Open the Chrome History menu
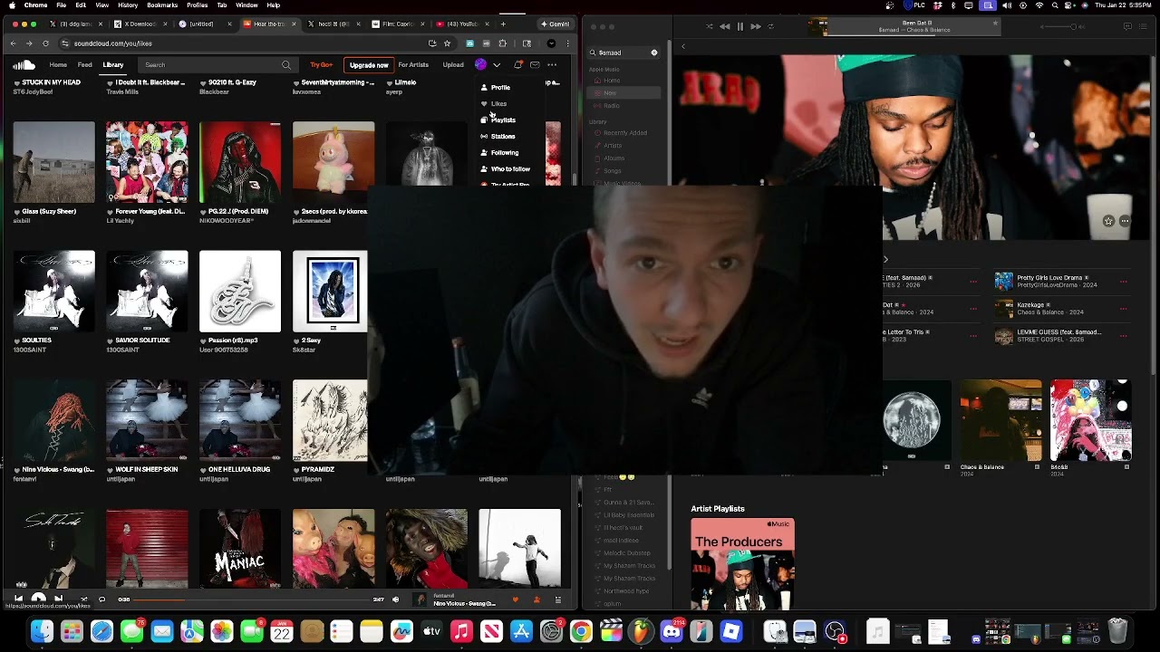This screenshot has width=1160, height=652. tap(128, 5)
